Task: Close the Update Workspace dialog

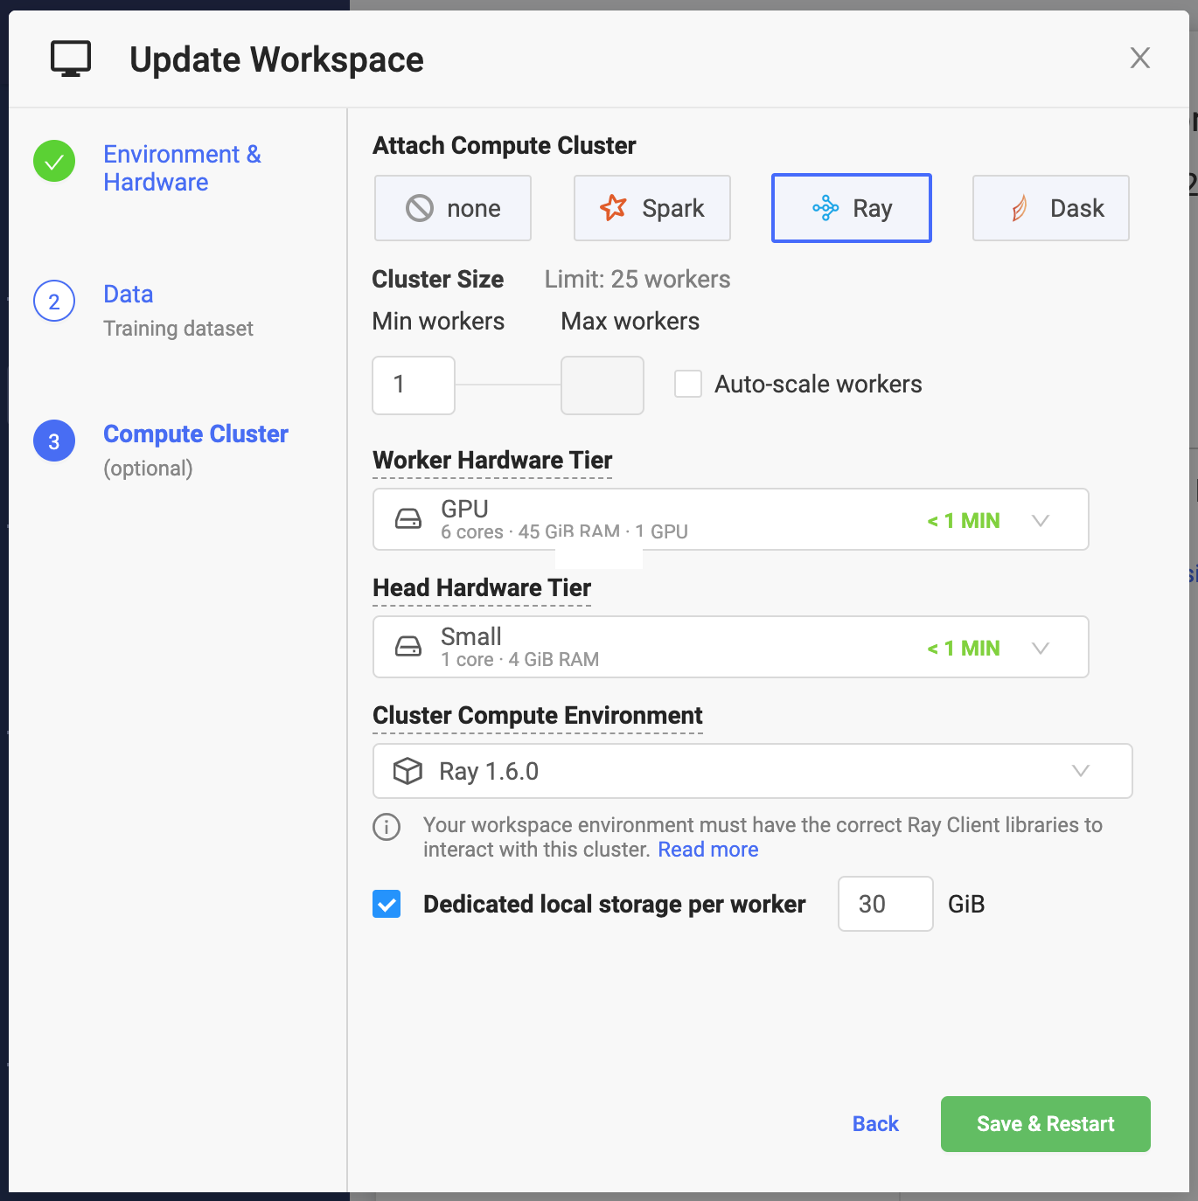Action: coord(1139,58)
